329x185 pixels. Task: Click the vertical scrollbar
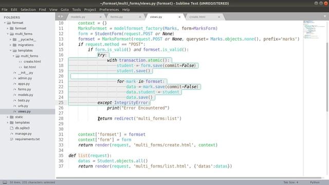327,78
